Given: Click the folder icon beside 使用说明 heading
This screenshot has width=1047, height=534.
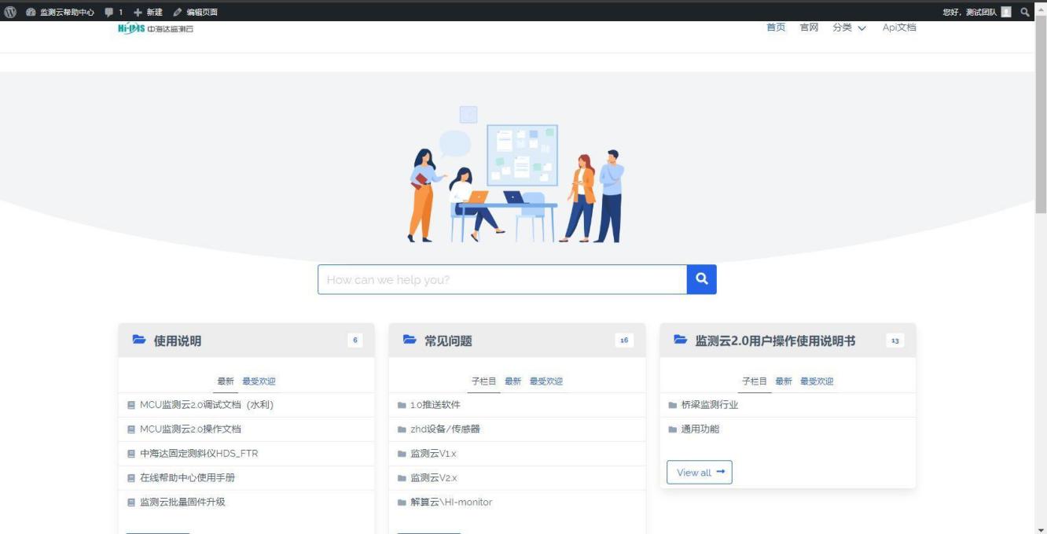Looking at the screenshot, I should coord(139,341).
